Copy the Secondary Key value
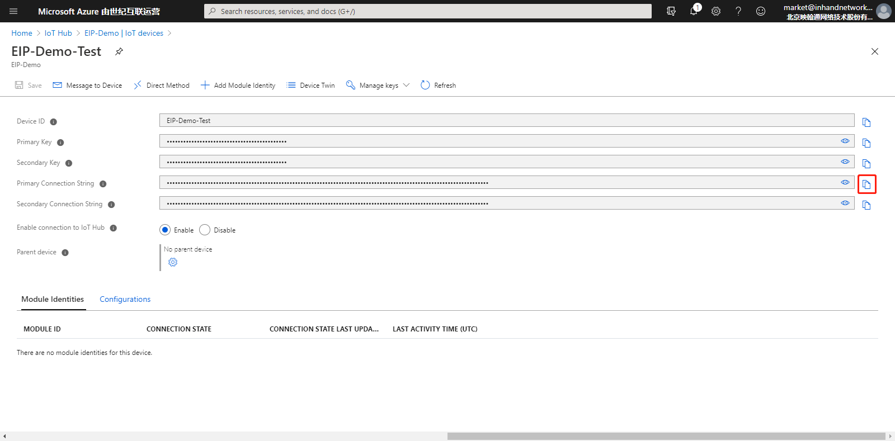The image size is (895, 441). tap(866, 164)
